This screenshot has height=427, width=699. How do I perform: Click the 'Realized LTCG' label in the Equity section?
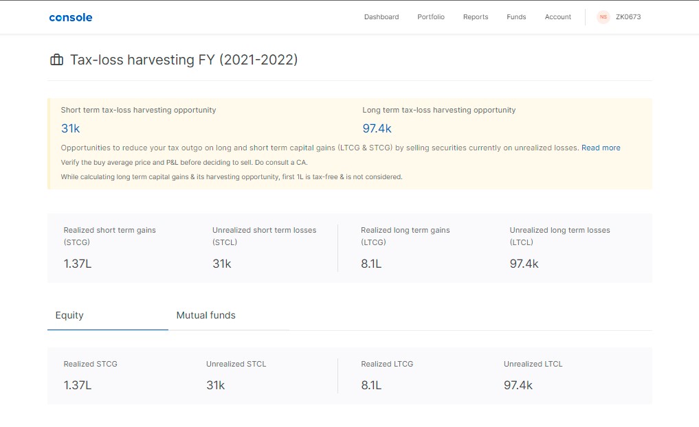(387, 365)
